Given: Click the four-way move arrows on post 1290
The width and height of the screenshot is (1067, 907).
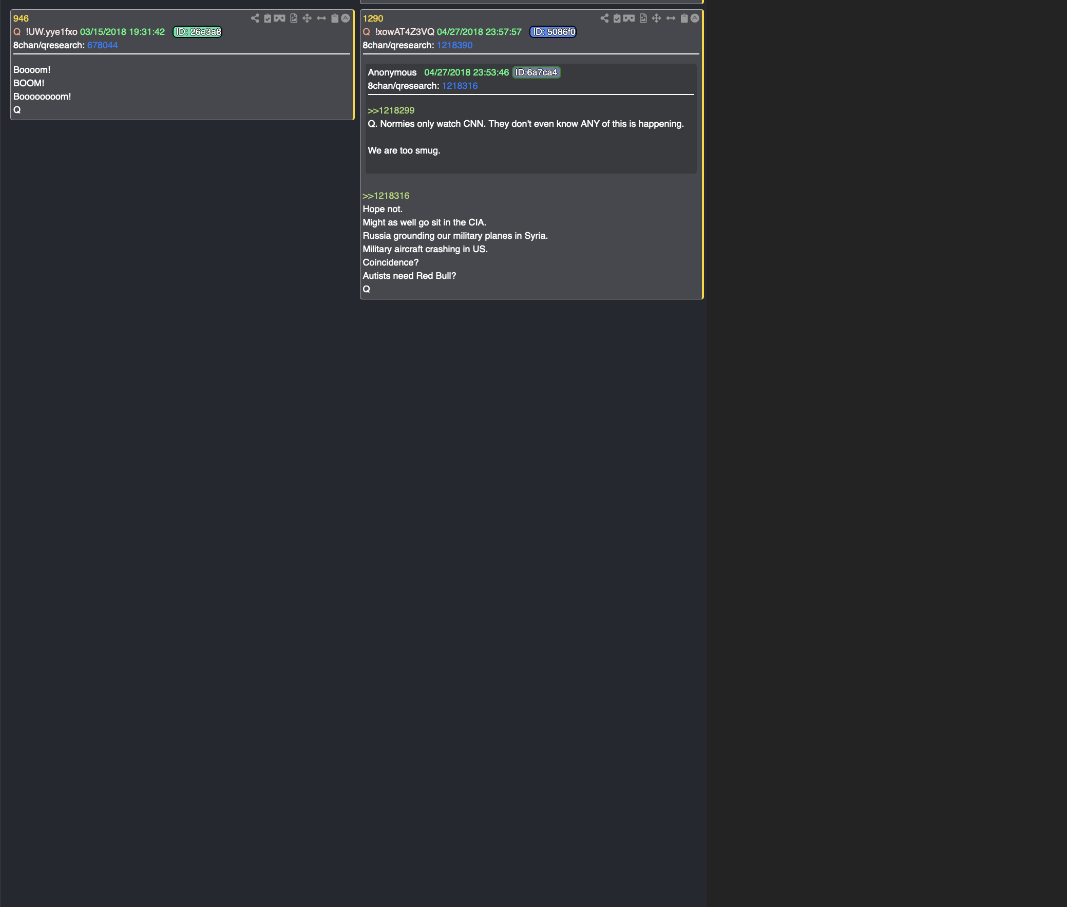Looking at the screenshot, I should (x=656, y=18).
